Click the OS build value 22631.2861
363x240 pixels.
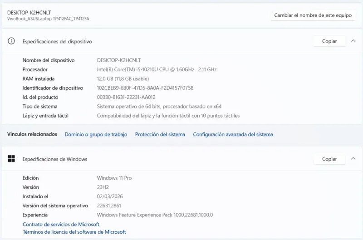109,206
